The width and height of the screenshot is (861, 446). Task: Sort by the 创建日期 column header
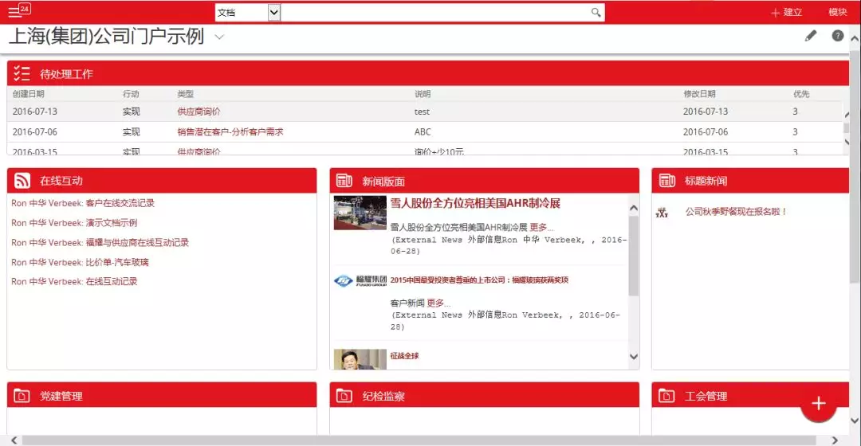point(29,94)
